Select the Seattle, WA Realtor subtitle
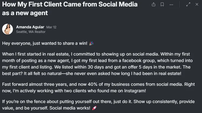This screenshot has width=202, height=113. (x=31, y=32)
